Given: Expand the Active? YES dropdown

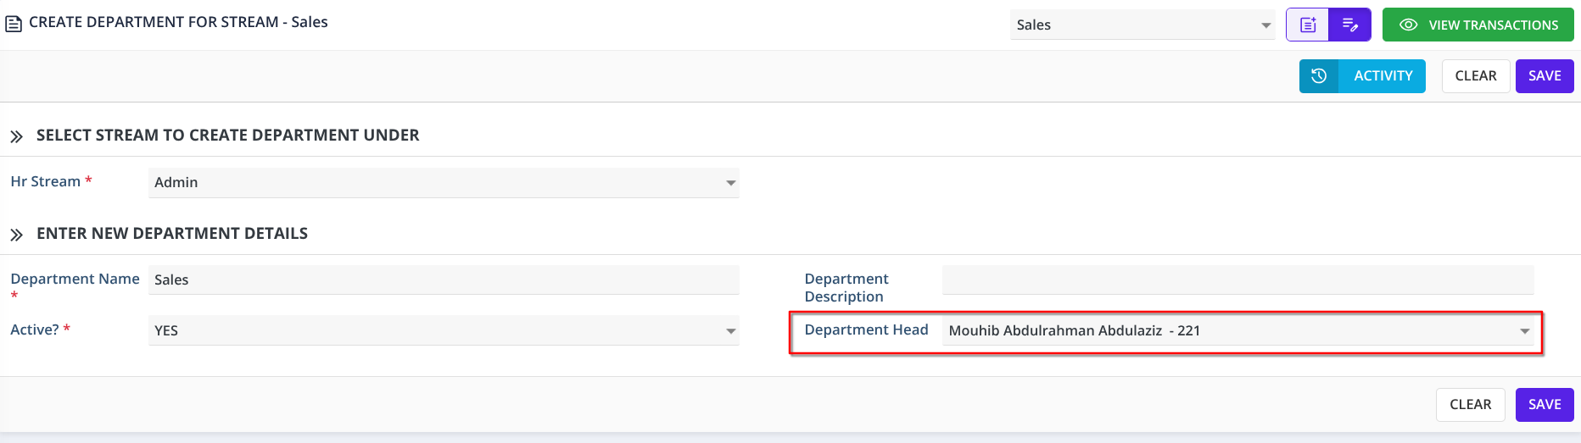Looking at the screenshot, I should (x=730, y=331).
